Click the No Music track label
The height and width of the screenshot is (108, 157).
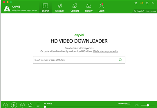tap(48, 104)
